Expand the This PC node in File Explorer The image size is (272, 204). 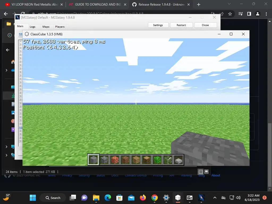6,147
